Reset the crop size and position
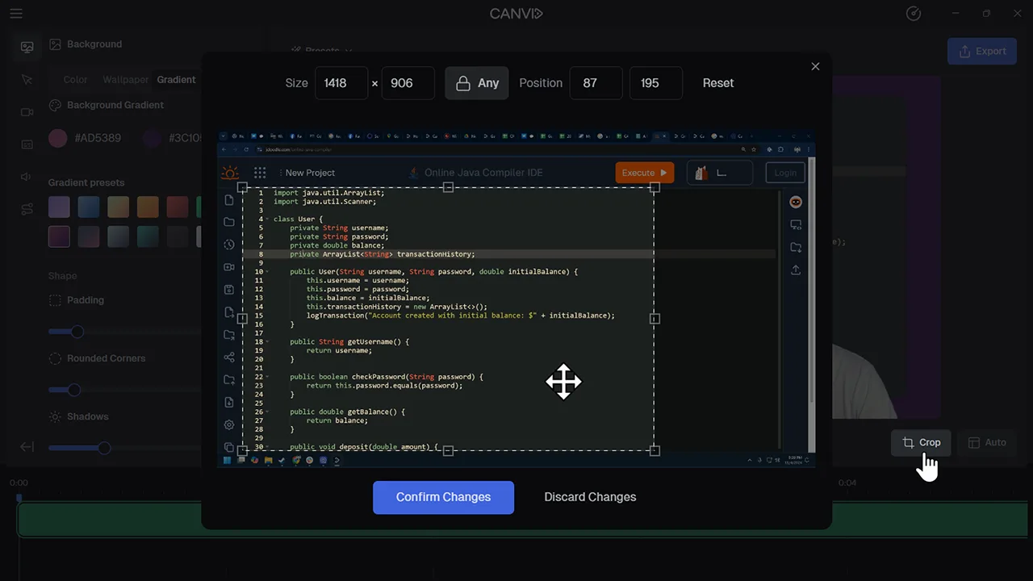The image size is (1033, 581). pyautogui.click(x=717, y=83)
